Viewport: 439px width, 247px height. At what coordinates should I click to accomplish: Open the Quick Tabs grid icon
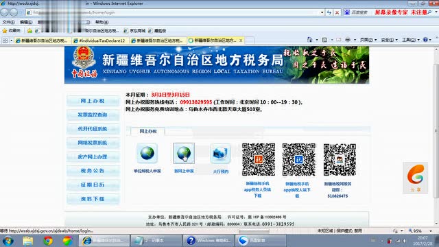point(5,40)
